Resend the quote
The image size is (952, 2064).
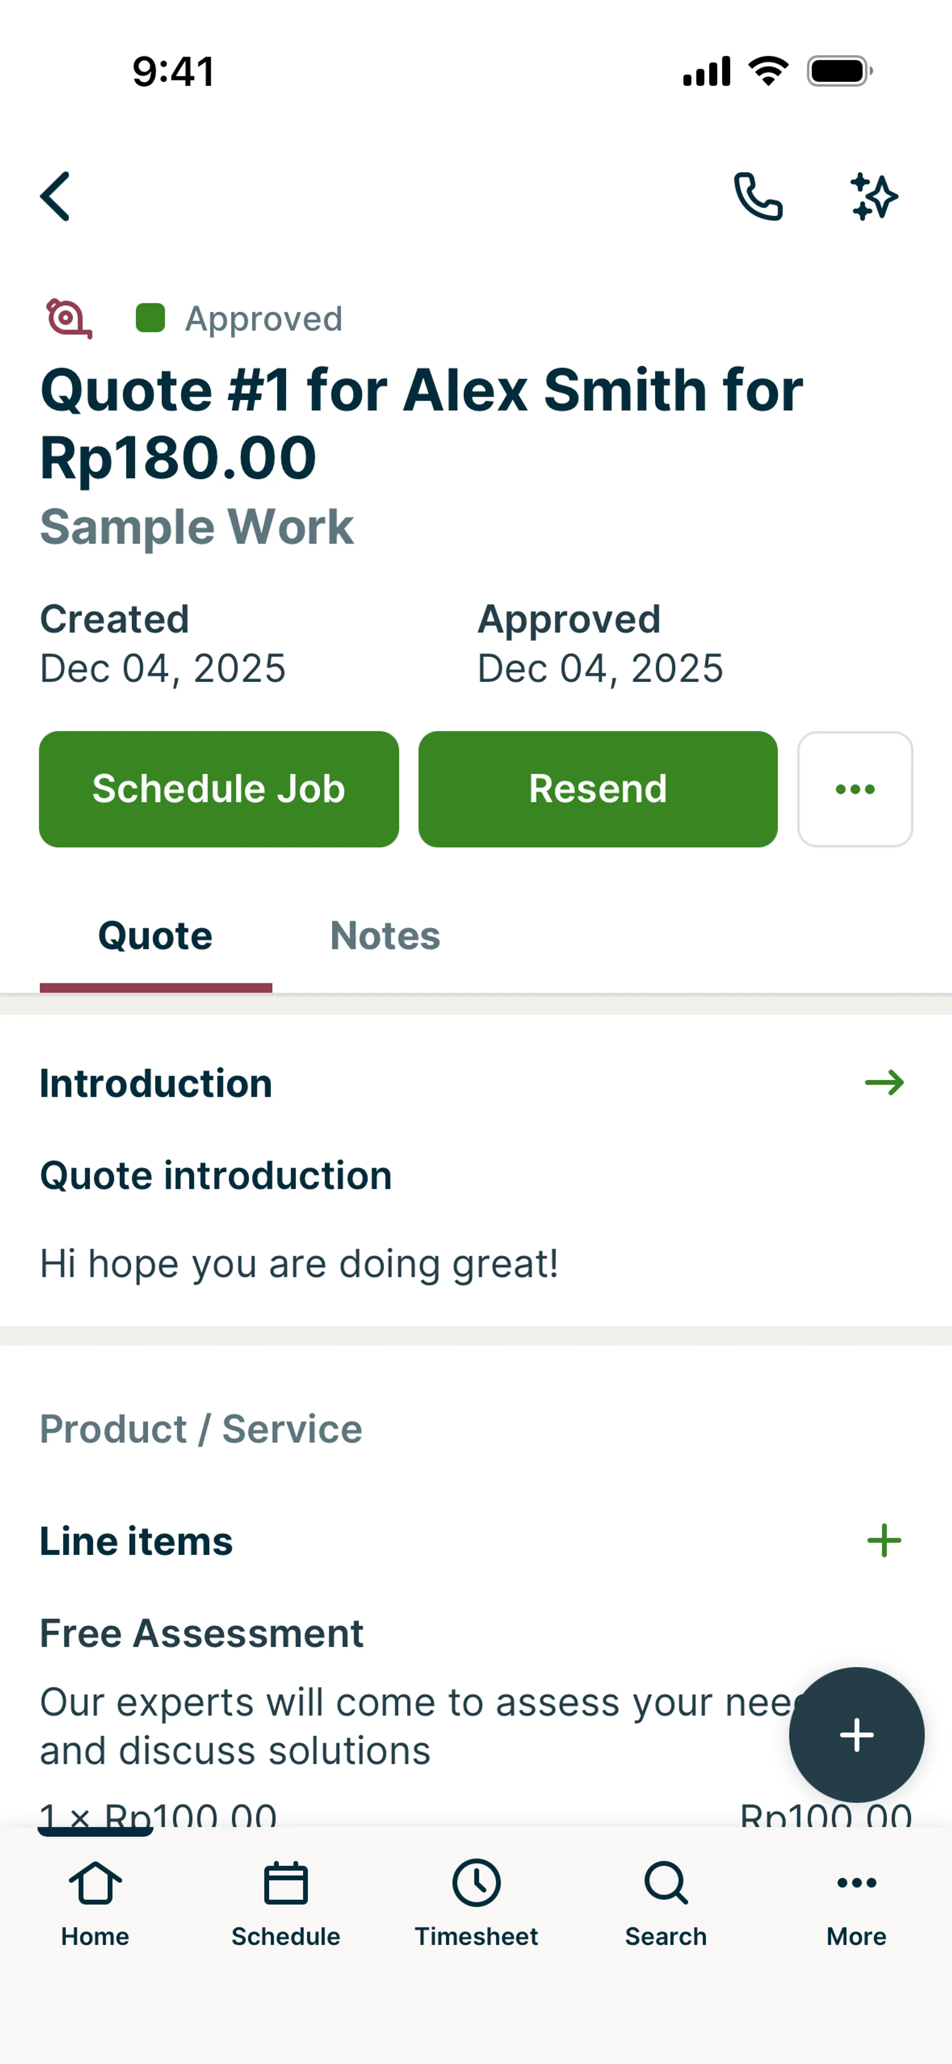click(598, 789)
